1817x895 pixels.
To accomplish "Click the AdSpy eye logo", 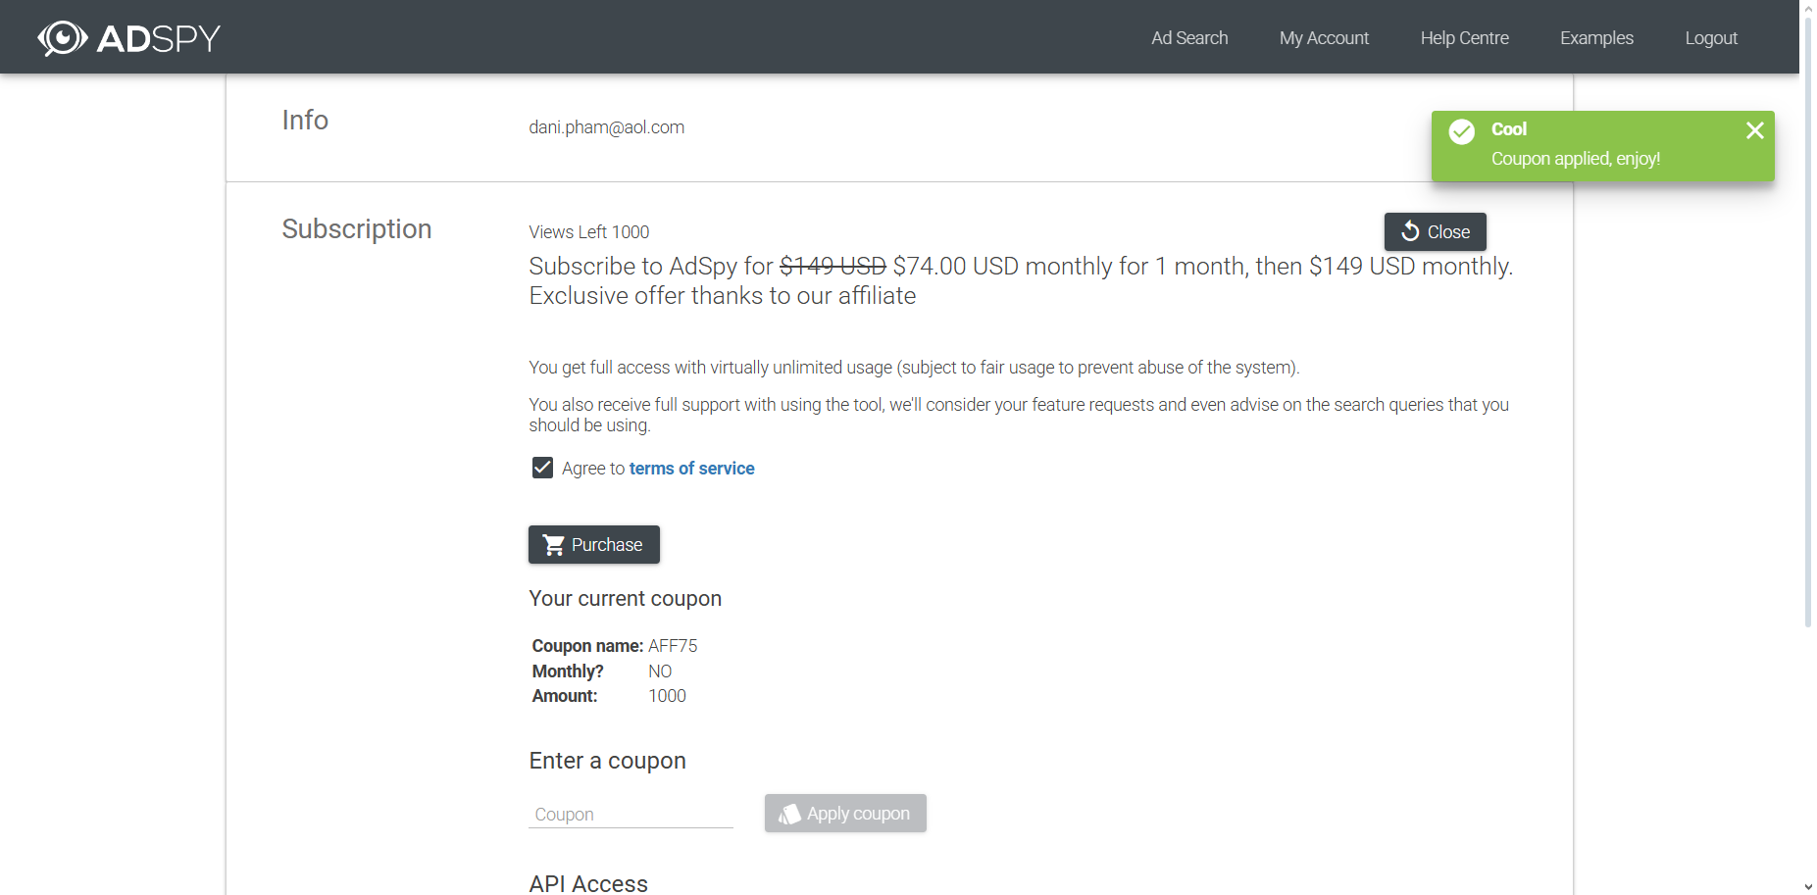I will [x=62, y=38].
